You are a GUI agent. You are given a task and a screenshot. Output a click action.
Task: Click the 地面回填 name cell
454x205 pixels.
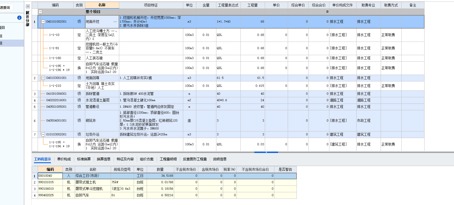click(102, 78)
